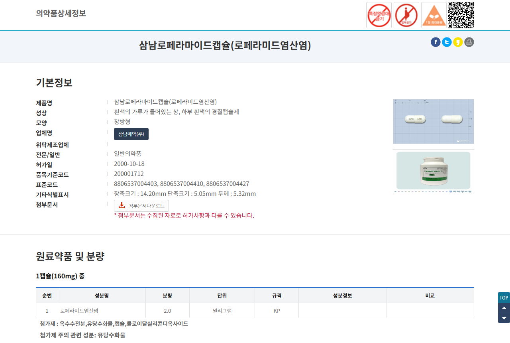Select the item code 200001712
This screenshot has height=343, width=510.
coord(129,173)
